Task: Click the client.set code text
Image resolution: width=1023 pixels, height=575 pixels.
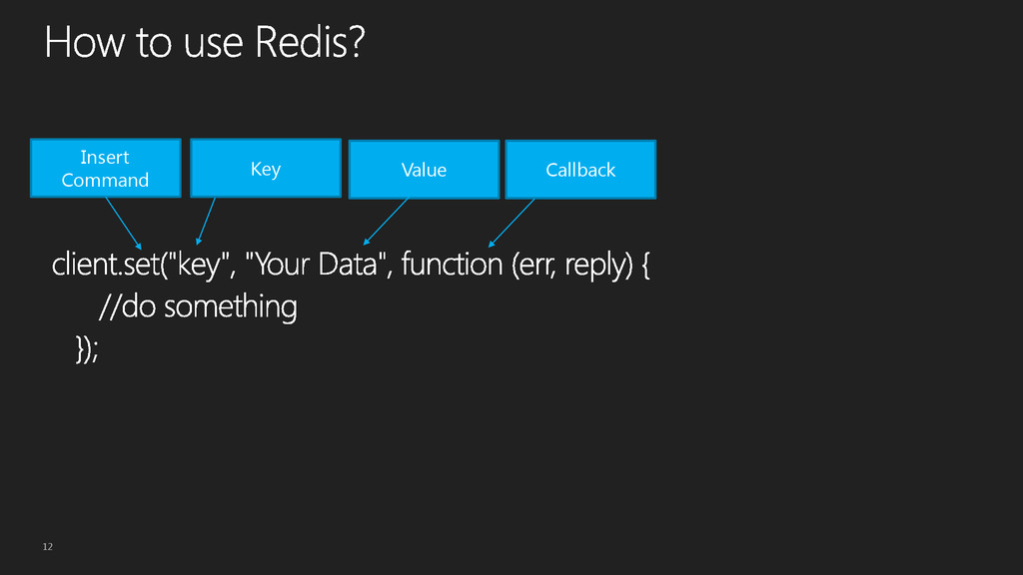Action: 106,264
